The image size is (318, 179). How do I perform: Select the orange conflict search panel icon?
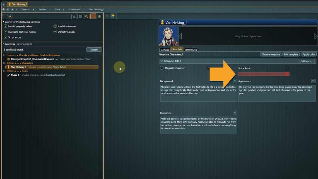tap(93, 17)
